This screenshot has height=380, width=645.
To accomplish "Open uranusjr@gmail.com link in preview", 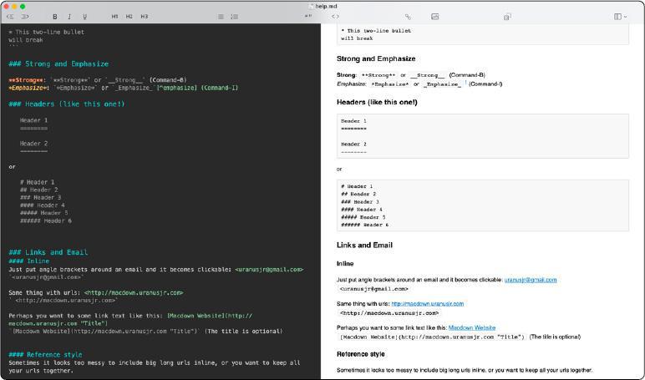I will click(x=531, y=280).
